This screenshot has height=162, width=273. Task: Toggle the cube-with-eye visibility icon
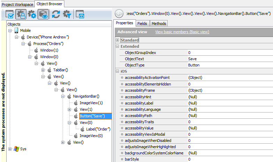[x=43, y=14]
